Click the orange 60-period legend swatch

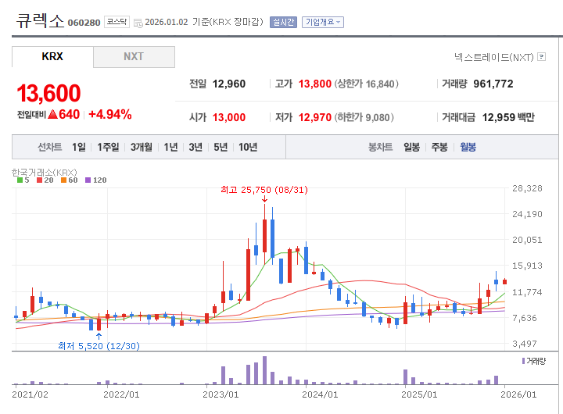click(63, 180)
